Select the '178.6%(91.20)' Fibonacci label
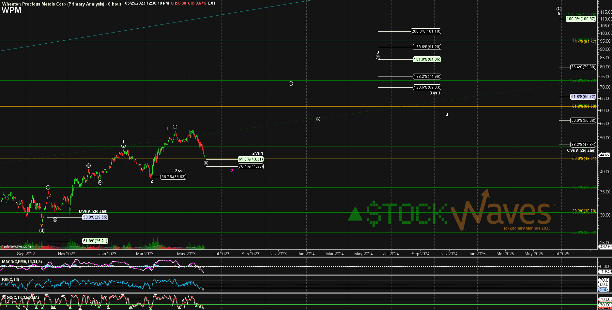612x310 pixels. pos(427,47)
